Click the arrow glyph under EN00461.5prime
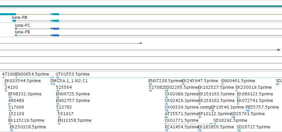Viewport: 282px width, 132px height. pyautogui.click(x=222, y=84)
